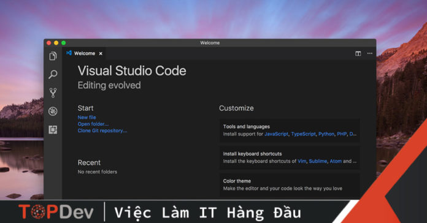Click the split editor icon

(x=358, y=53)
